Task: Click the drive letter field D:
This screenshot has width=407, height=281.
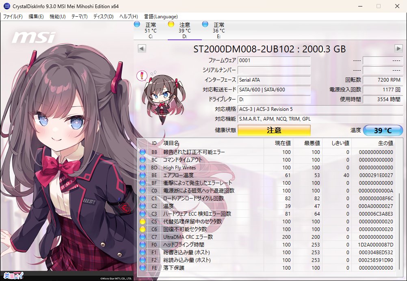Action: 274,99
